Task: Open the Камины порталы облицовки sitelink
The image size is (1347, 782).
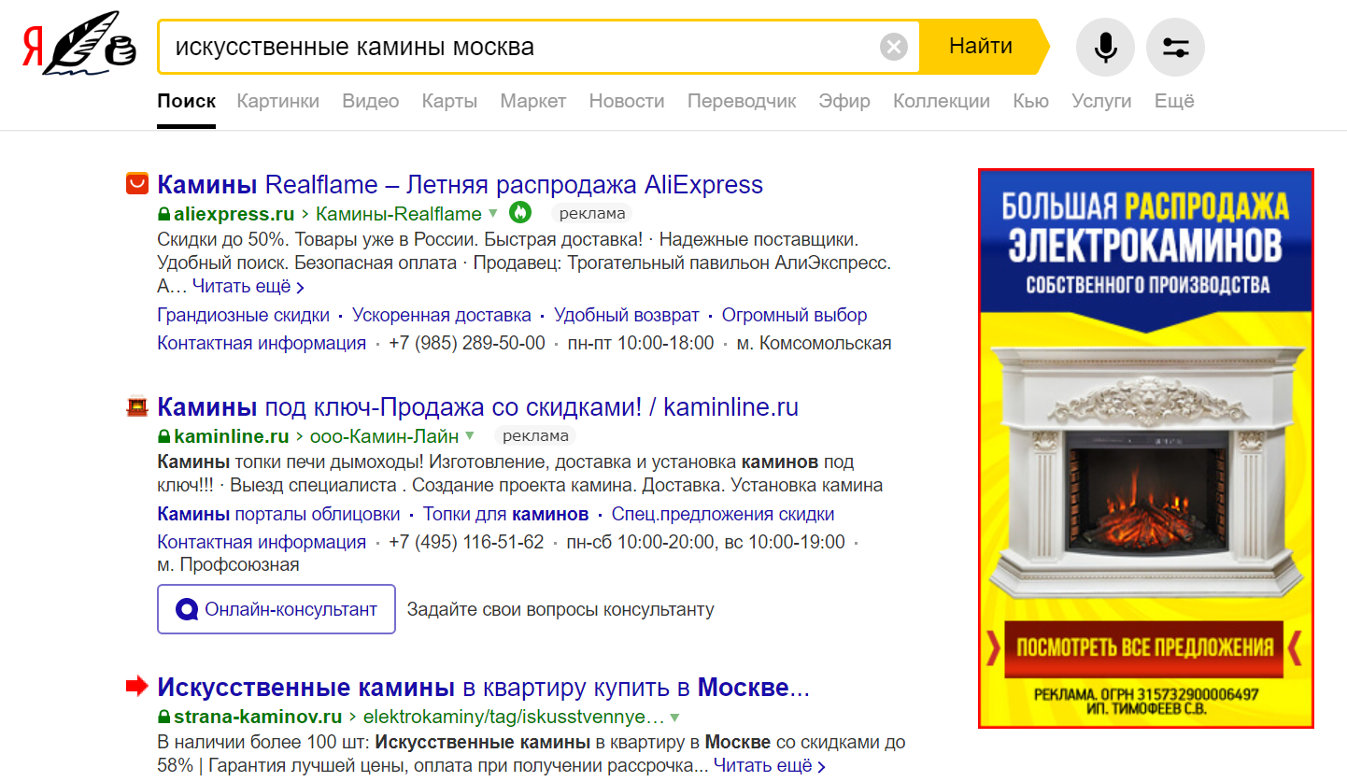Action: (278, 514)
